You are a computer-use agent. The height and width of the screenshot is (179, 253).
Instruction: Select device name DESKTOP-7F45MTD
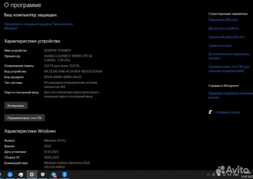57,50
